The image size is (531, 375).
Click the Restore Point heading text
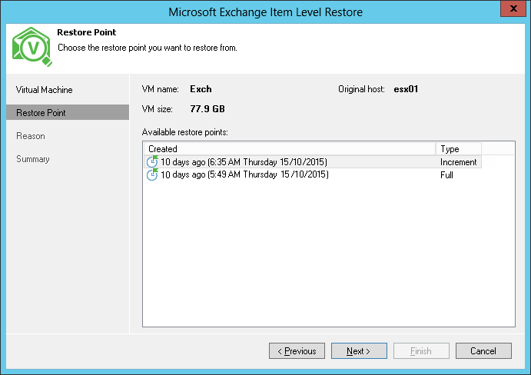[x=86, y=32]
